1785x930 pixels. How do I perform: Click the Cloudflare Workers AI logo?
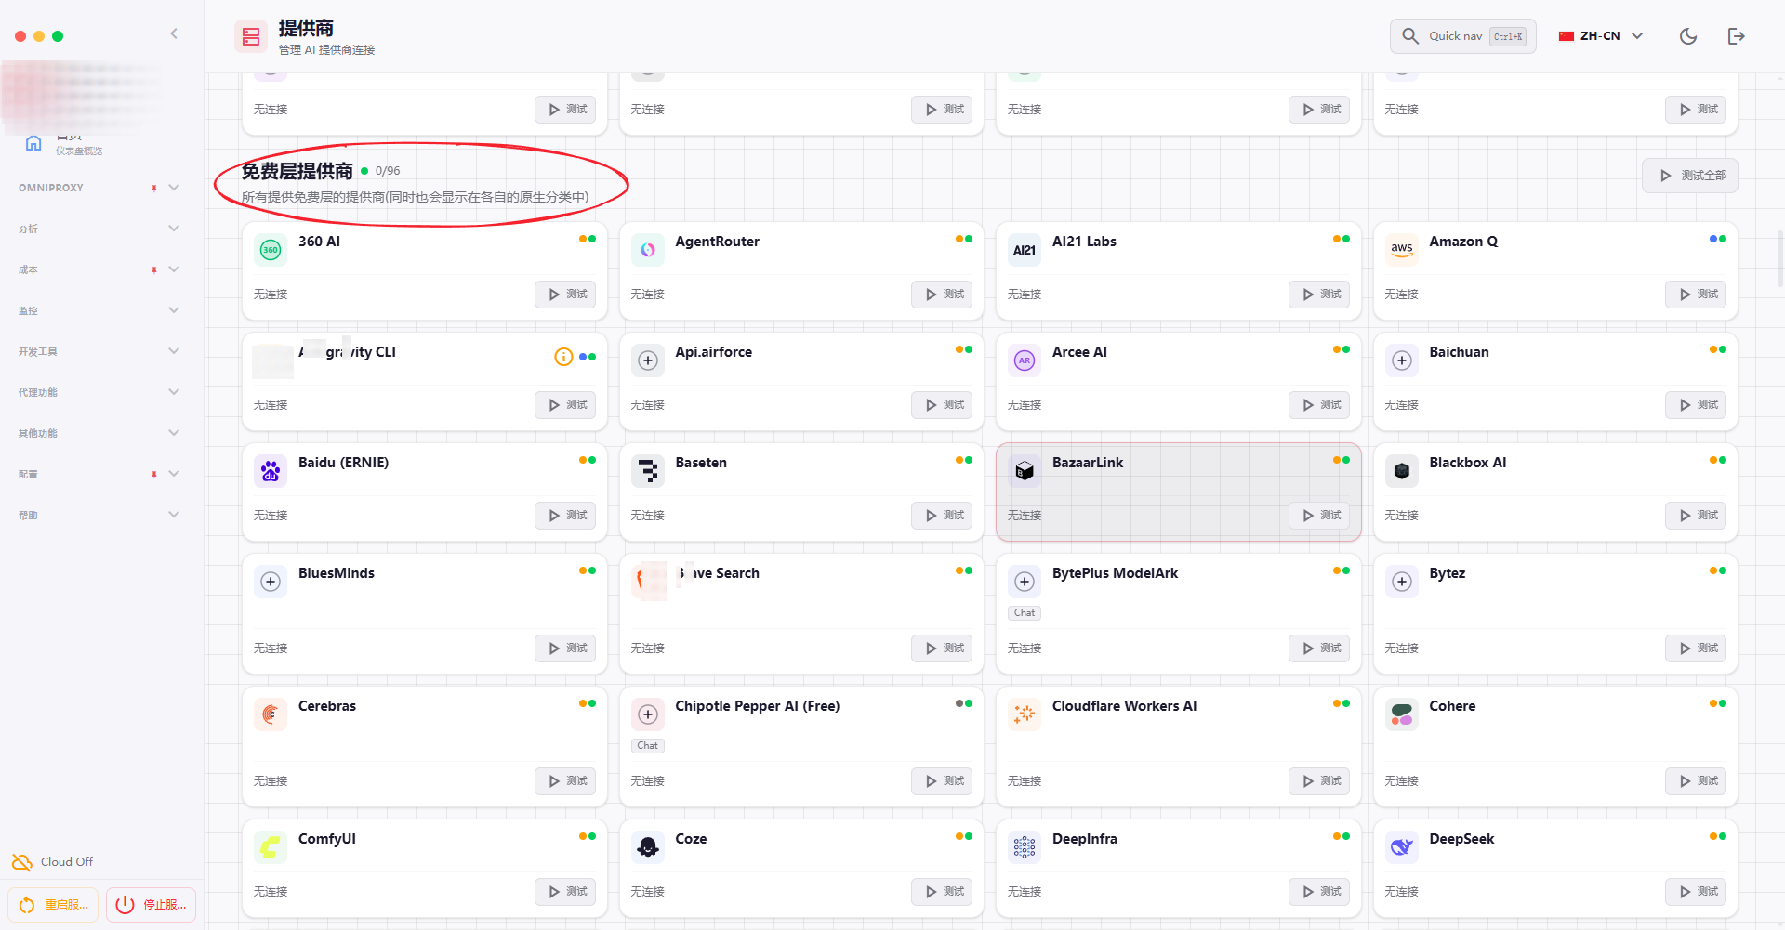point(1025,714)
